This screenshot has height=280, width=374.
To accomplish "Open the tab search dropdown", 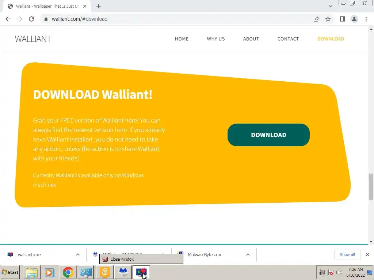I will click(330, 6).
